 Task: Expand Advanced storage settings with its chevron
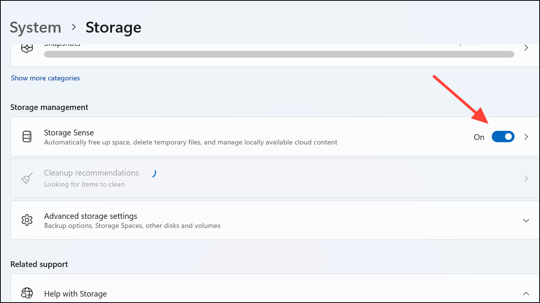point(526,220)
